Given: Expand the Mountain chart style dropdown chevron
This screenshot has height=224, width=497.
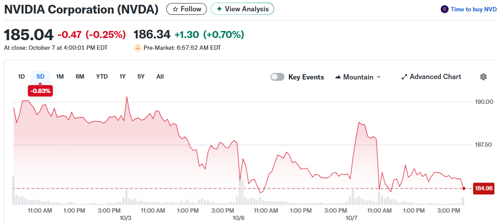Looking at the screenshot, I should point(379,77).
